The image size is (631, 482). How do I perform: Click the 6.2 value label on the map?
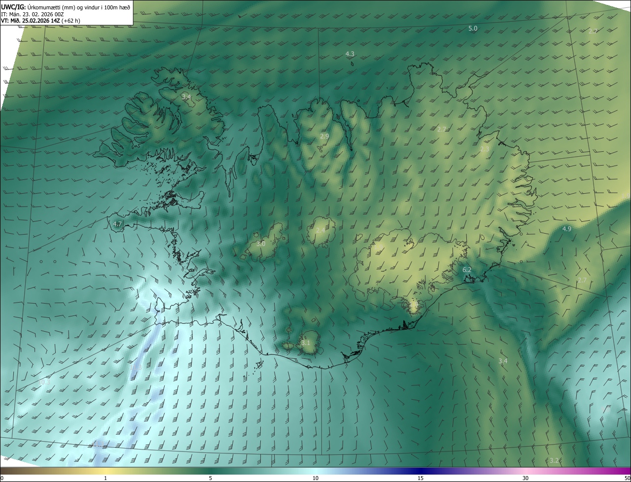tap(467, 270)
